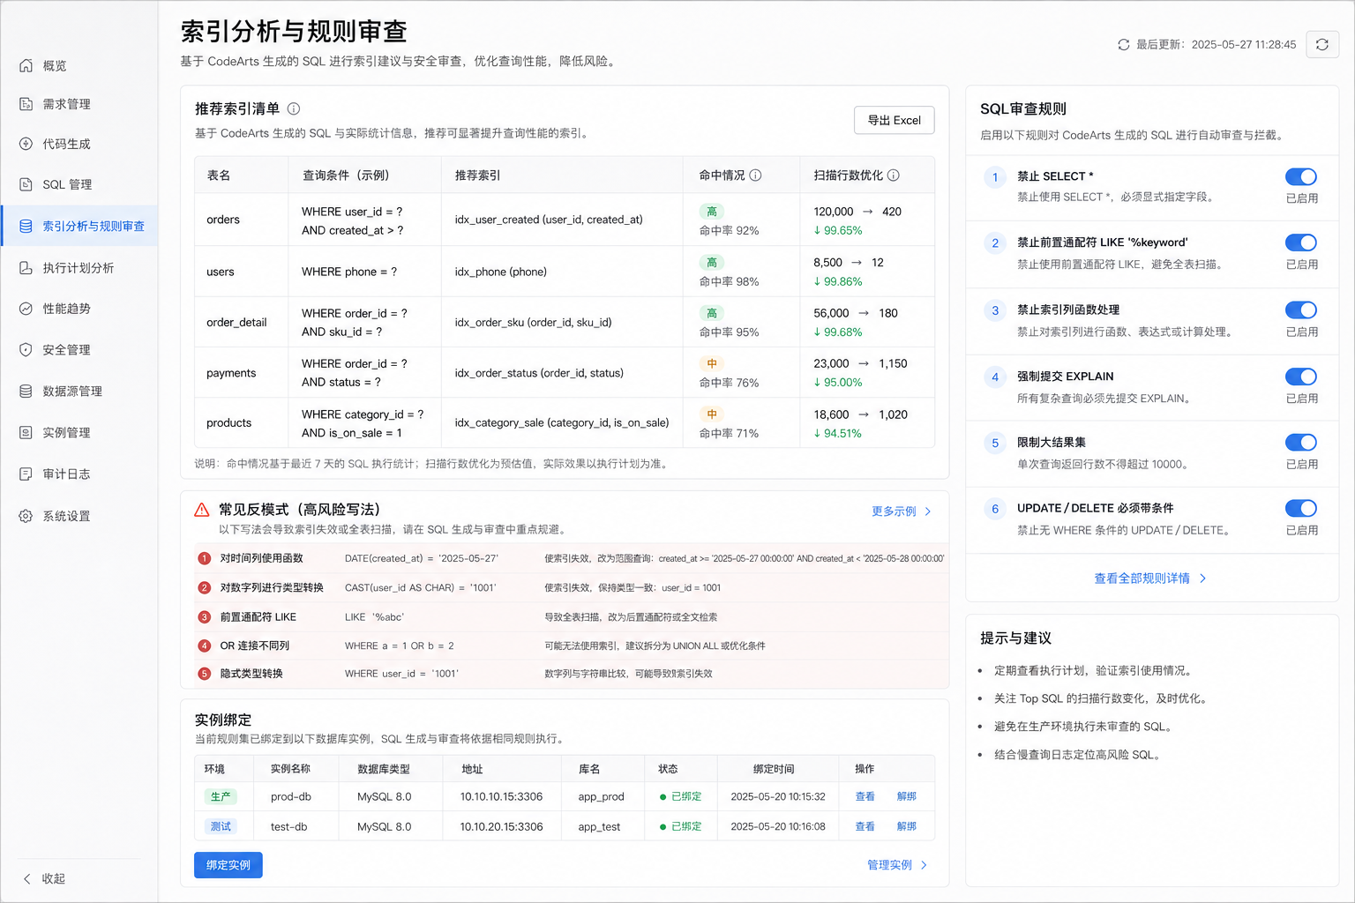The height and width of the screenshot is (903, 1355).
Task: Click red badge 1 for 对时间列使用函数
Action: click(x=205, y=558)
